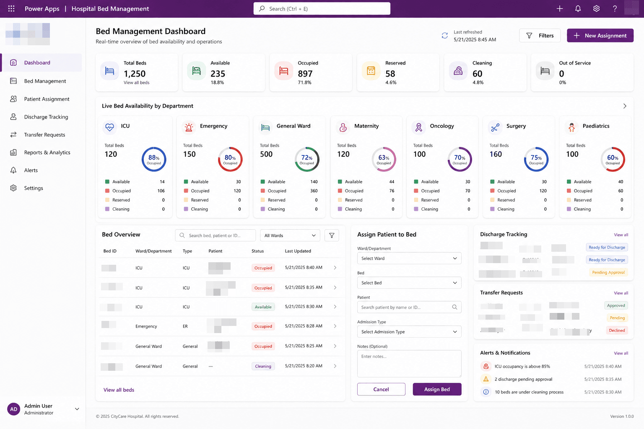Click the filter funnel icon in Bed Overview
Image resolution: width=644 pixels, height=429 pixels.
click(332, 235)
